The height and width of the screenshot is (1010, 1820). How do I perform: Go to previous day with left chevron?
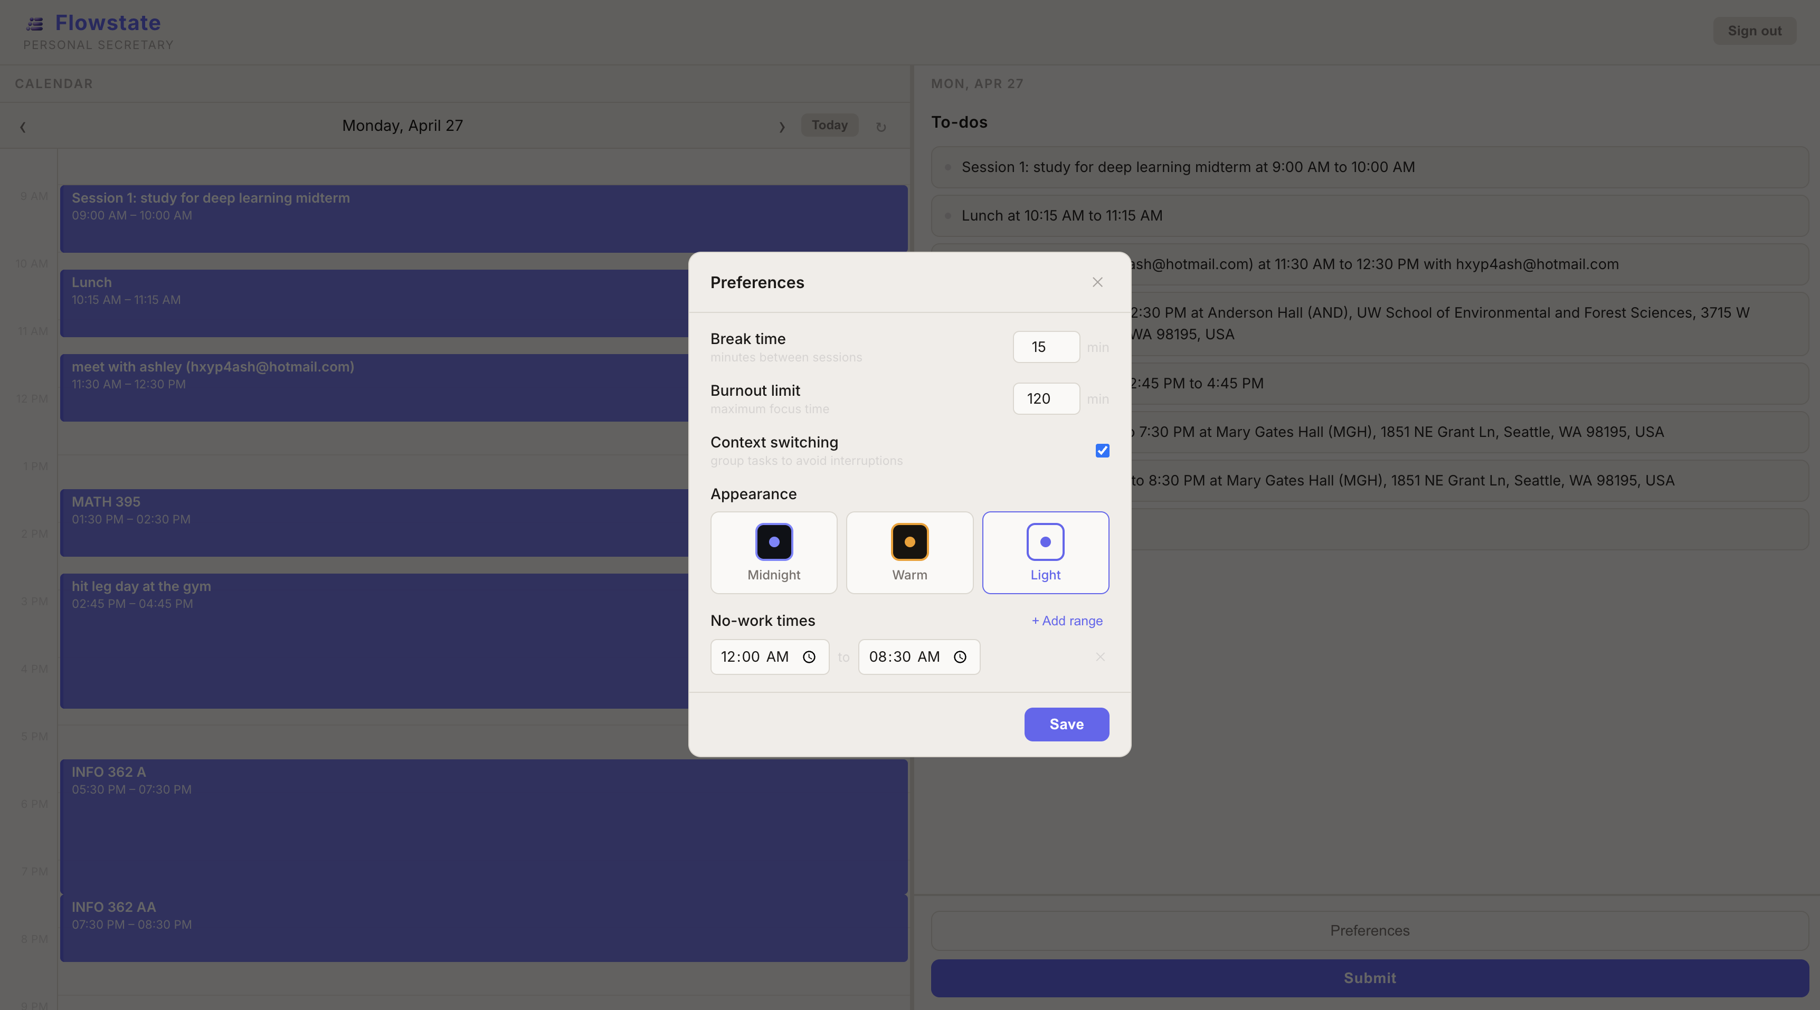point(23,127)
